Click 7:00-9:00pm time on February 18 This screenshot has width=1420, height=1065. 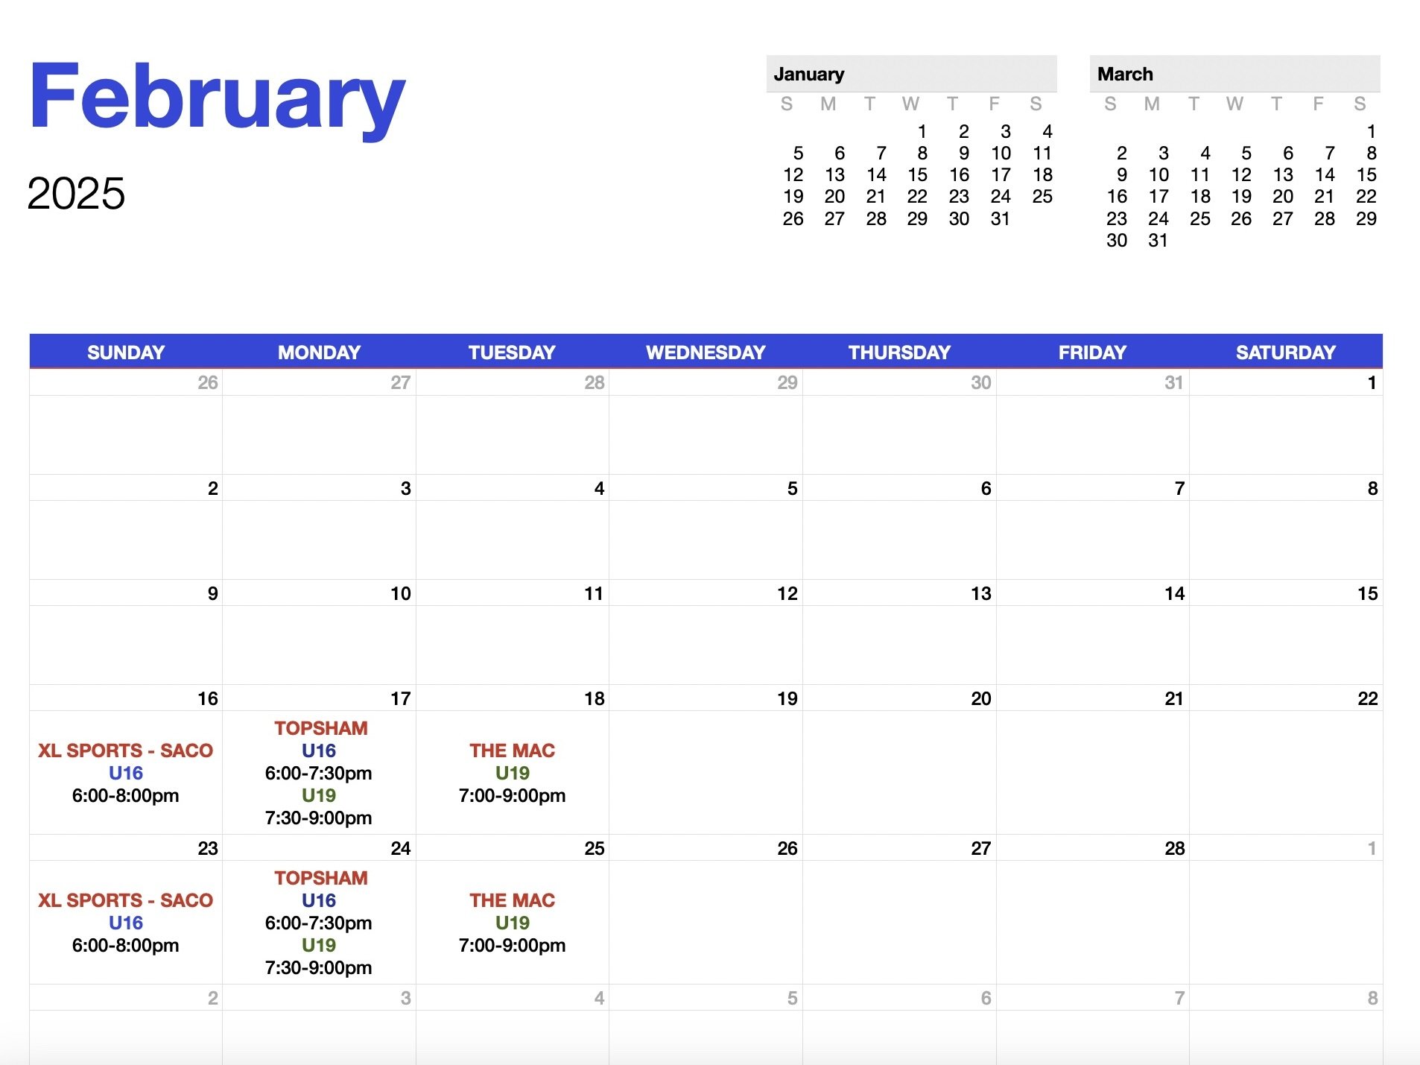pyautogui.click(x=512, y=795)
